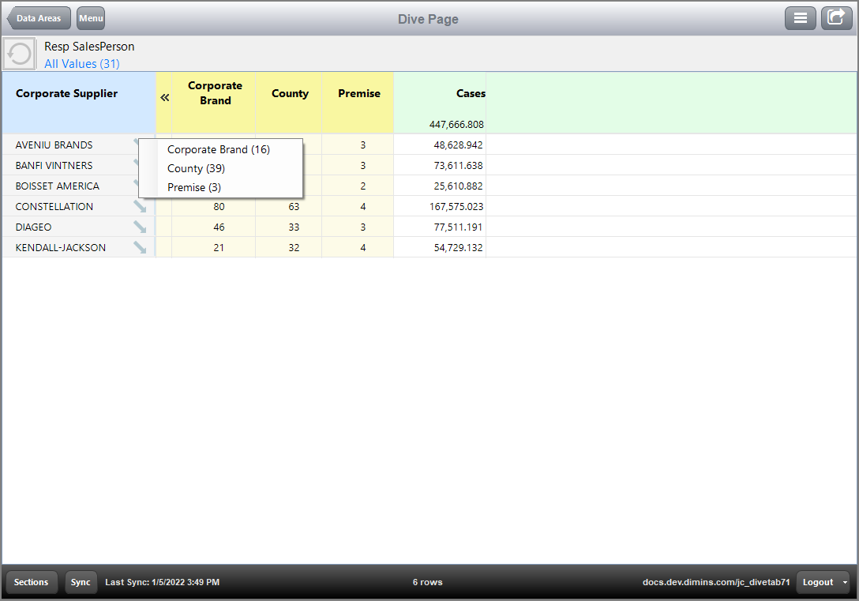
Task: Dive down on the CONSTELLATION row arrow
Action: pos(141,206)
